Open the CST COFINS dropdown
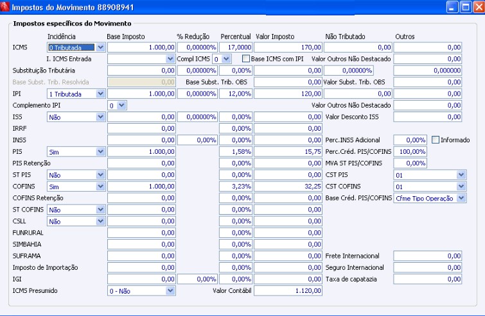485x316 pixels. [461, 187]
